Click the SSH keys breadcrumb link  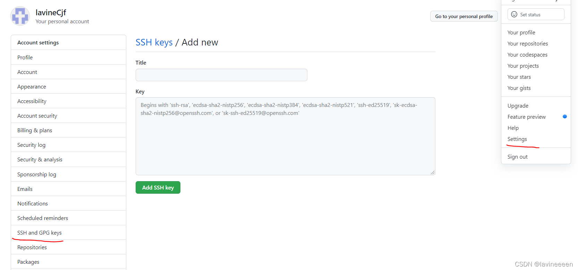pos(154,42)
